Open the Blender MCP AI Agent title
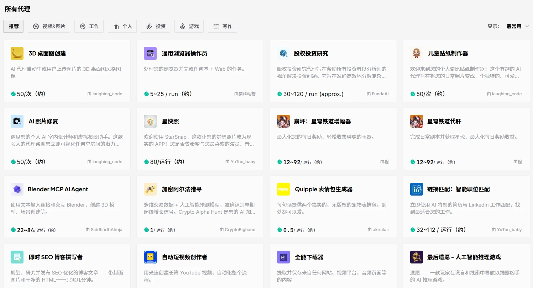The image size is (533, 288). 58,189
